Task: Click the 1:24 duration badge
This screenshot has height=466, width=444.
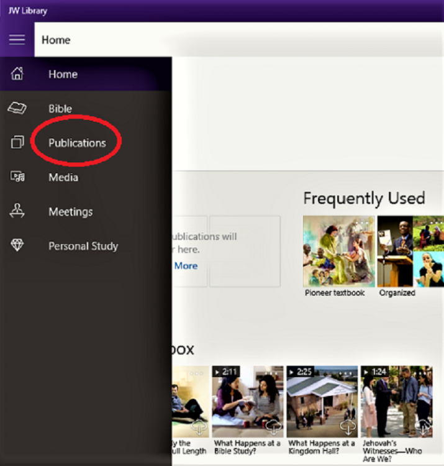Action: 375,372
